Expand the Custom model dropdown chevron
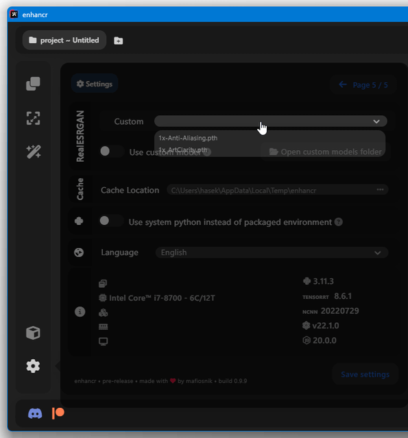The width and height of the screenshot is (408, 438). point(376,121)
